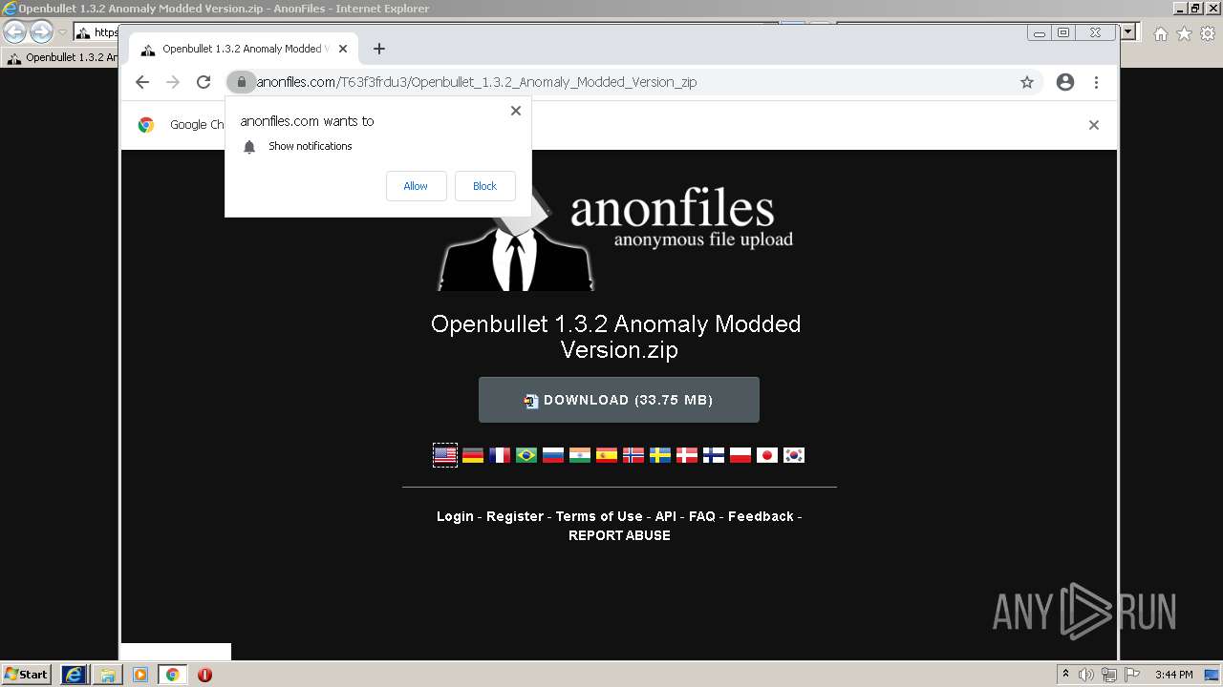The image size is (1223, 687).
Task: Open the Windows Start menu
Action: [27, 675]
